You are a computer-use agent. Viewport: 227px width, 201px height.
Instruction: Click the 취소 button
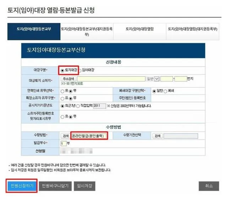[x=209, y=186]
